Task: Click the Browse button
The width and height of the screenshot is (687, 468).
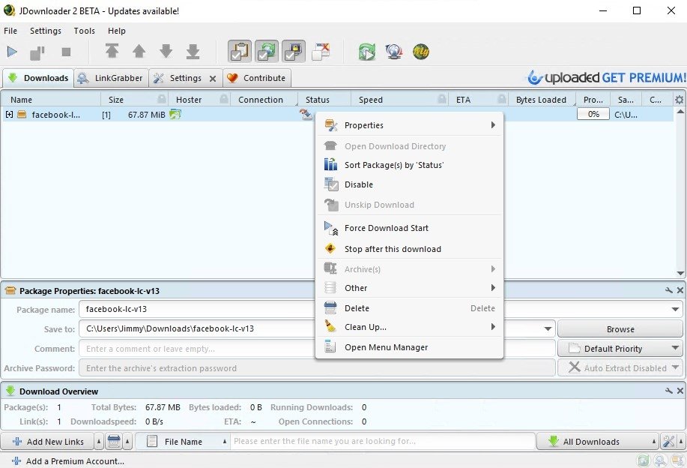Action: [x=620, y=329]
